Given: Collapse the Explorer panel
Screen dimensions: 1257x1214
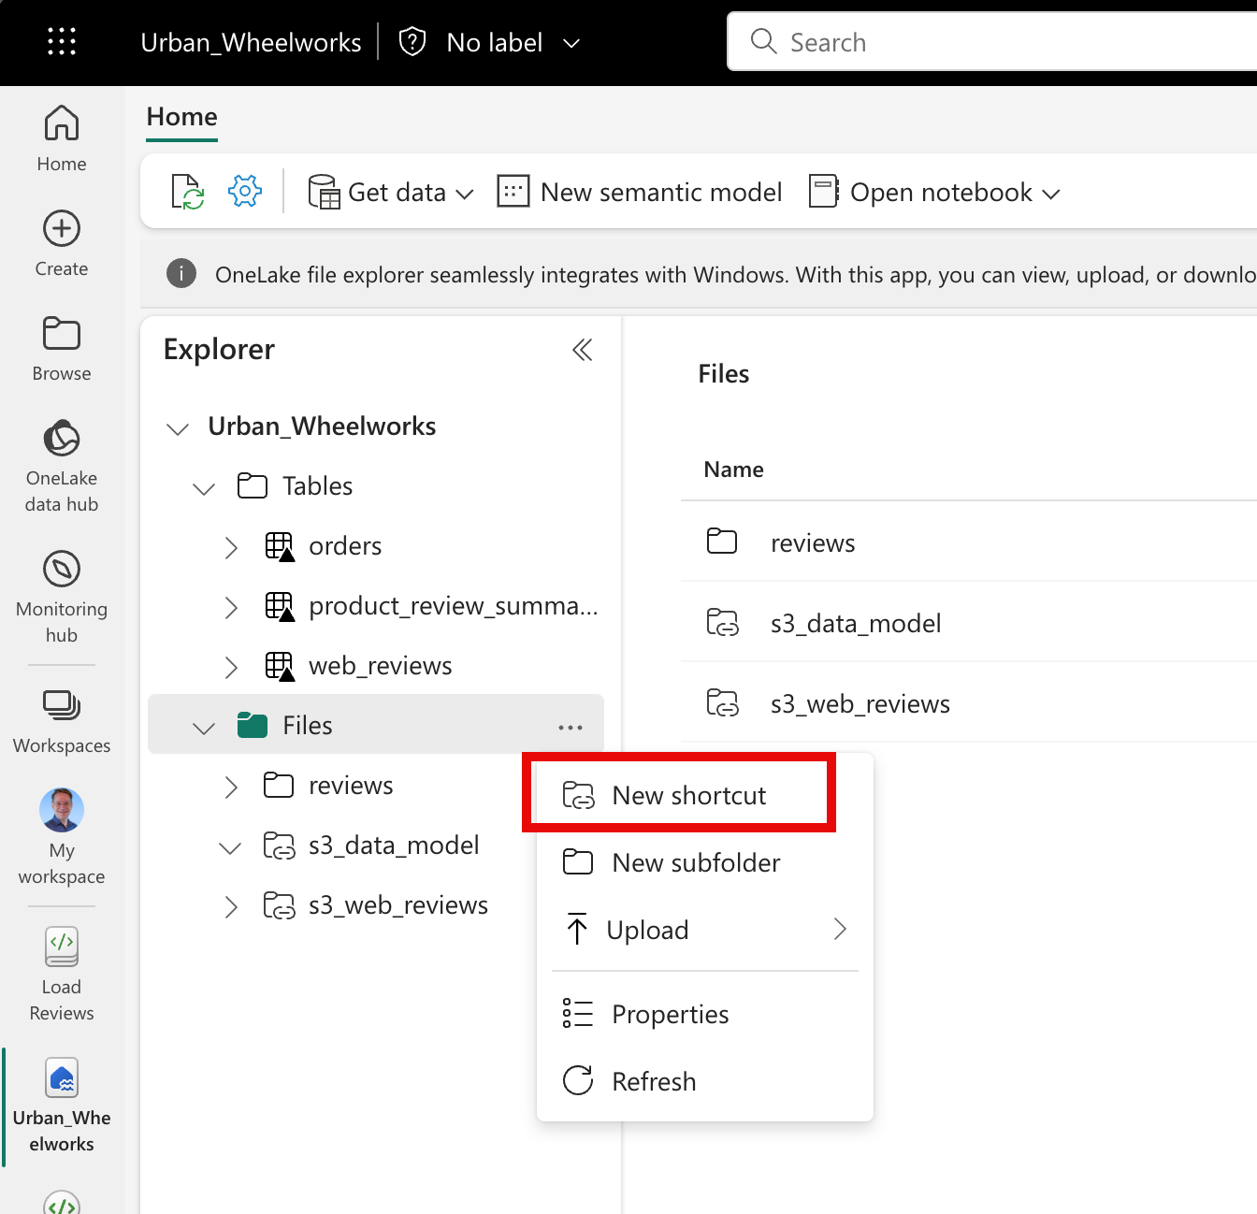Looking at the screenshot, I should pos(582,350).
